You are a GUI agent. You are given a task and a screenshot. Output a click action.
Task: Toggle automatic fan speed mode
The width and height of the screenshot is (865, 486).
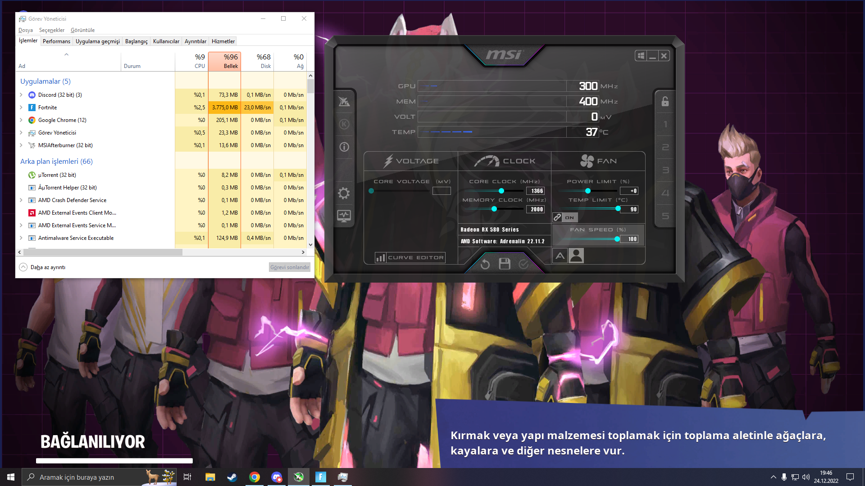tap(560, 256)
